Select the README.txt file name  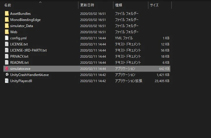[x=19, y=63]
